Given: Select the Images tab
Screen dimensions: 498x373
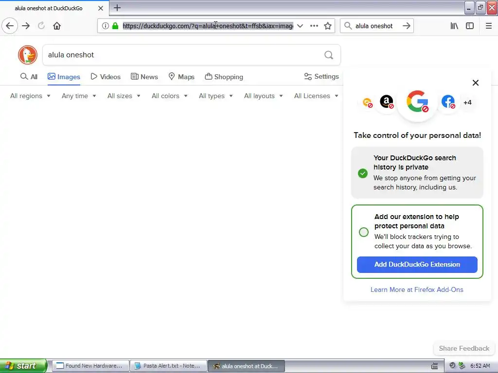Looking at the screenshot, I should [x=64, y=77].
